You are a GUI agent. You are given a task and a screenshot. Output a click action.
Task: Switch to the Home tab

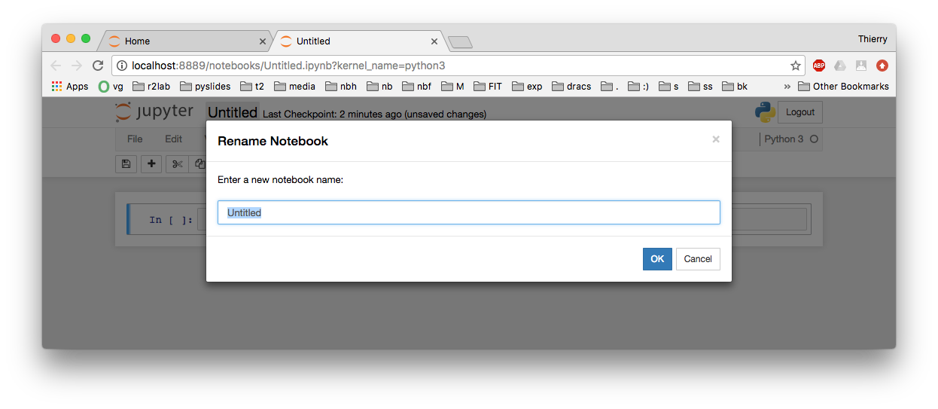[184, 41]
